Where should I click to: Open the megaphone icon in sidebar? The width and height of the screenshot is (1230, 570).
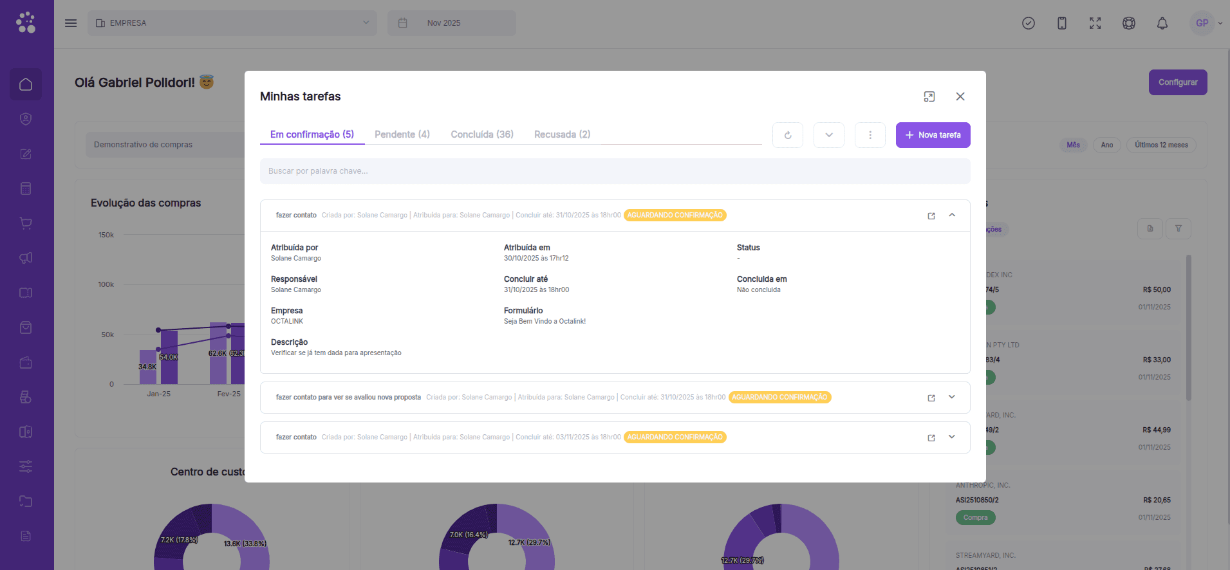[26, 258]
